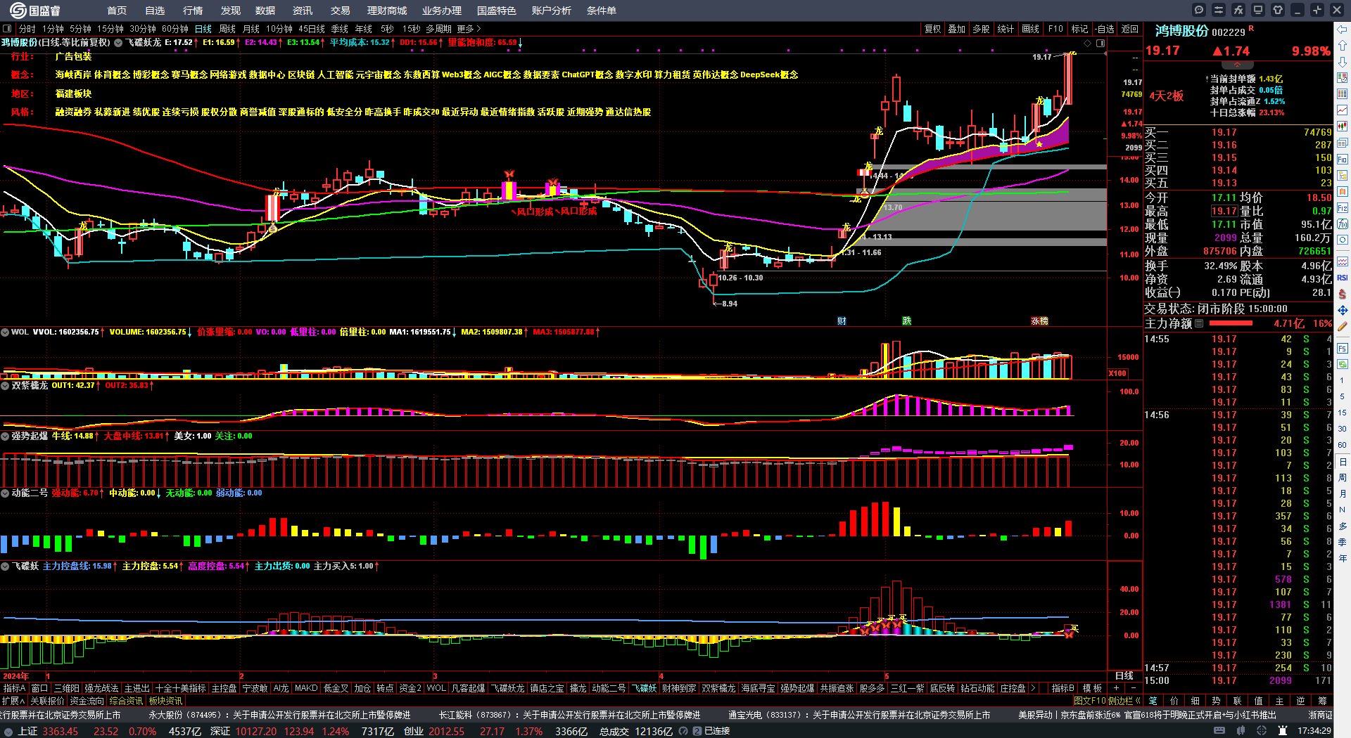Open the message chat bubble icon

pyautogui.click(x=1199, y=10)
